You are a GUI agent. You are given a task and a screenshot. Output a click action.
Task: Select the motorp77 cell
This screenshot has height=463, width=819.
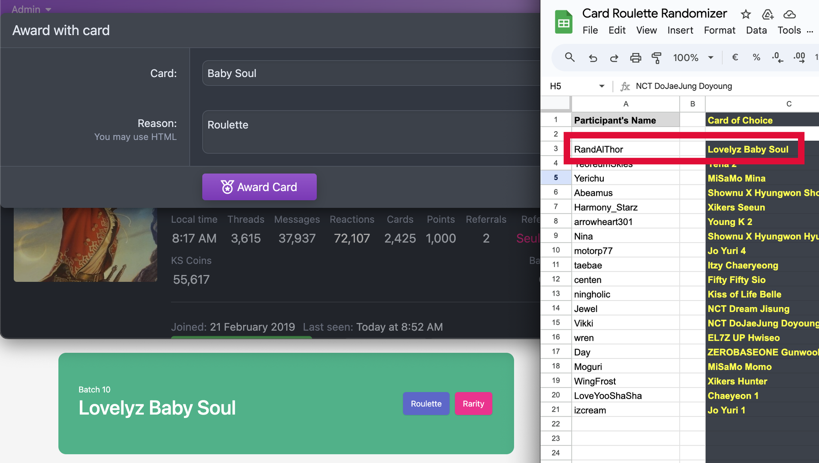[x=626, y=251]
